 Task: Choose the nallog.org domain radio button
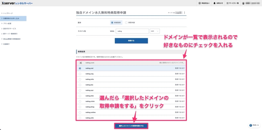(80, 74)
